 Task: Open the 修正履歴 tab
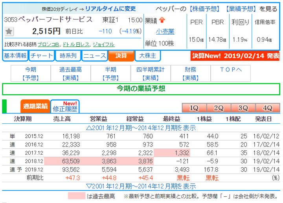pyautogui.click(x=65, y=106)
